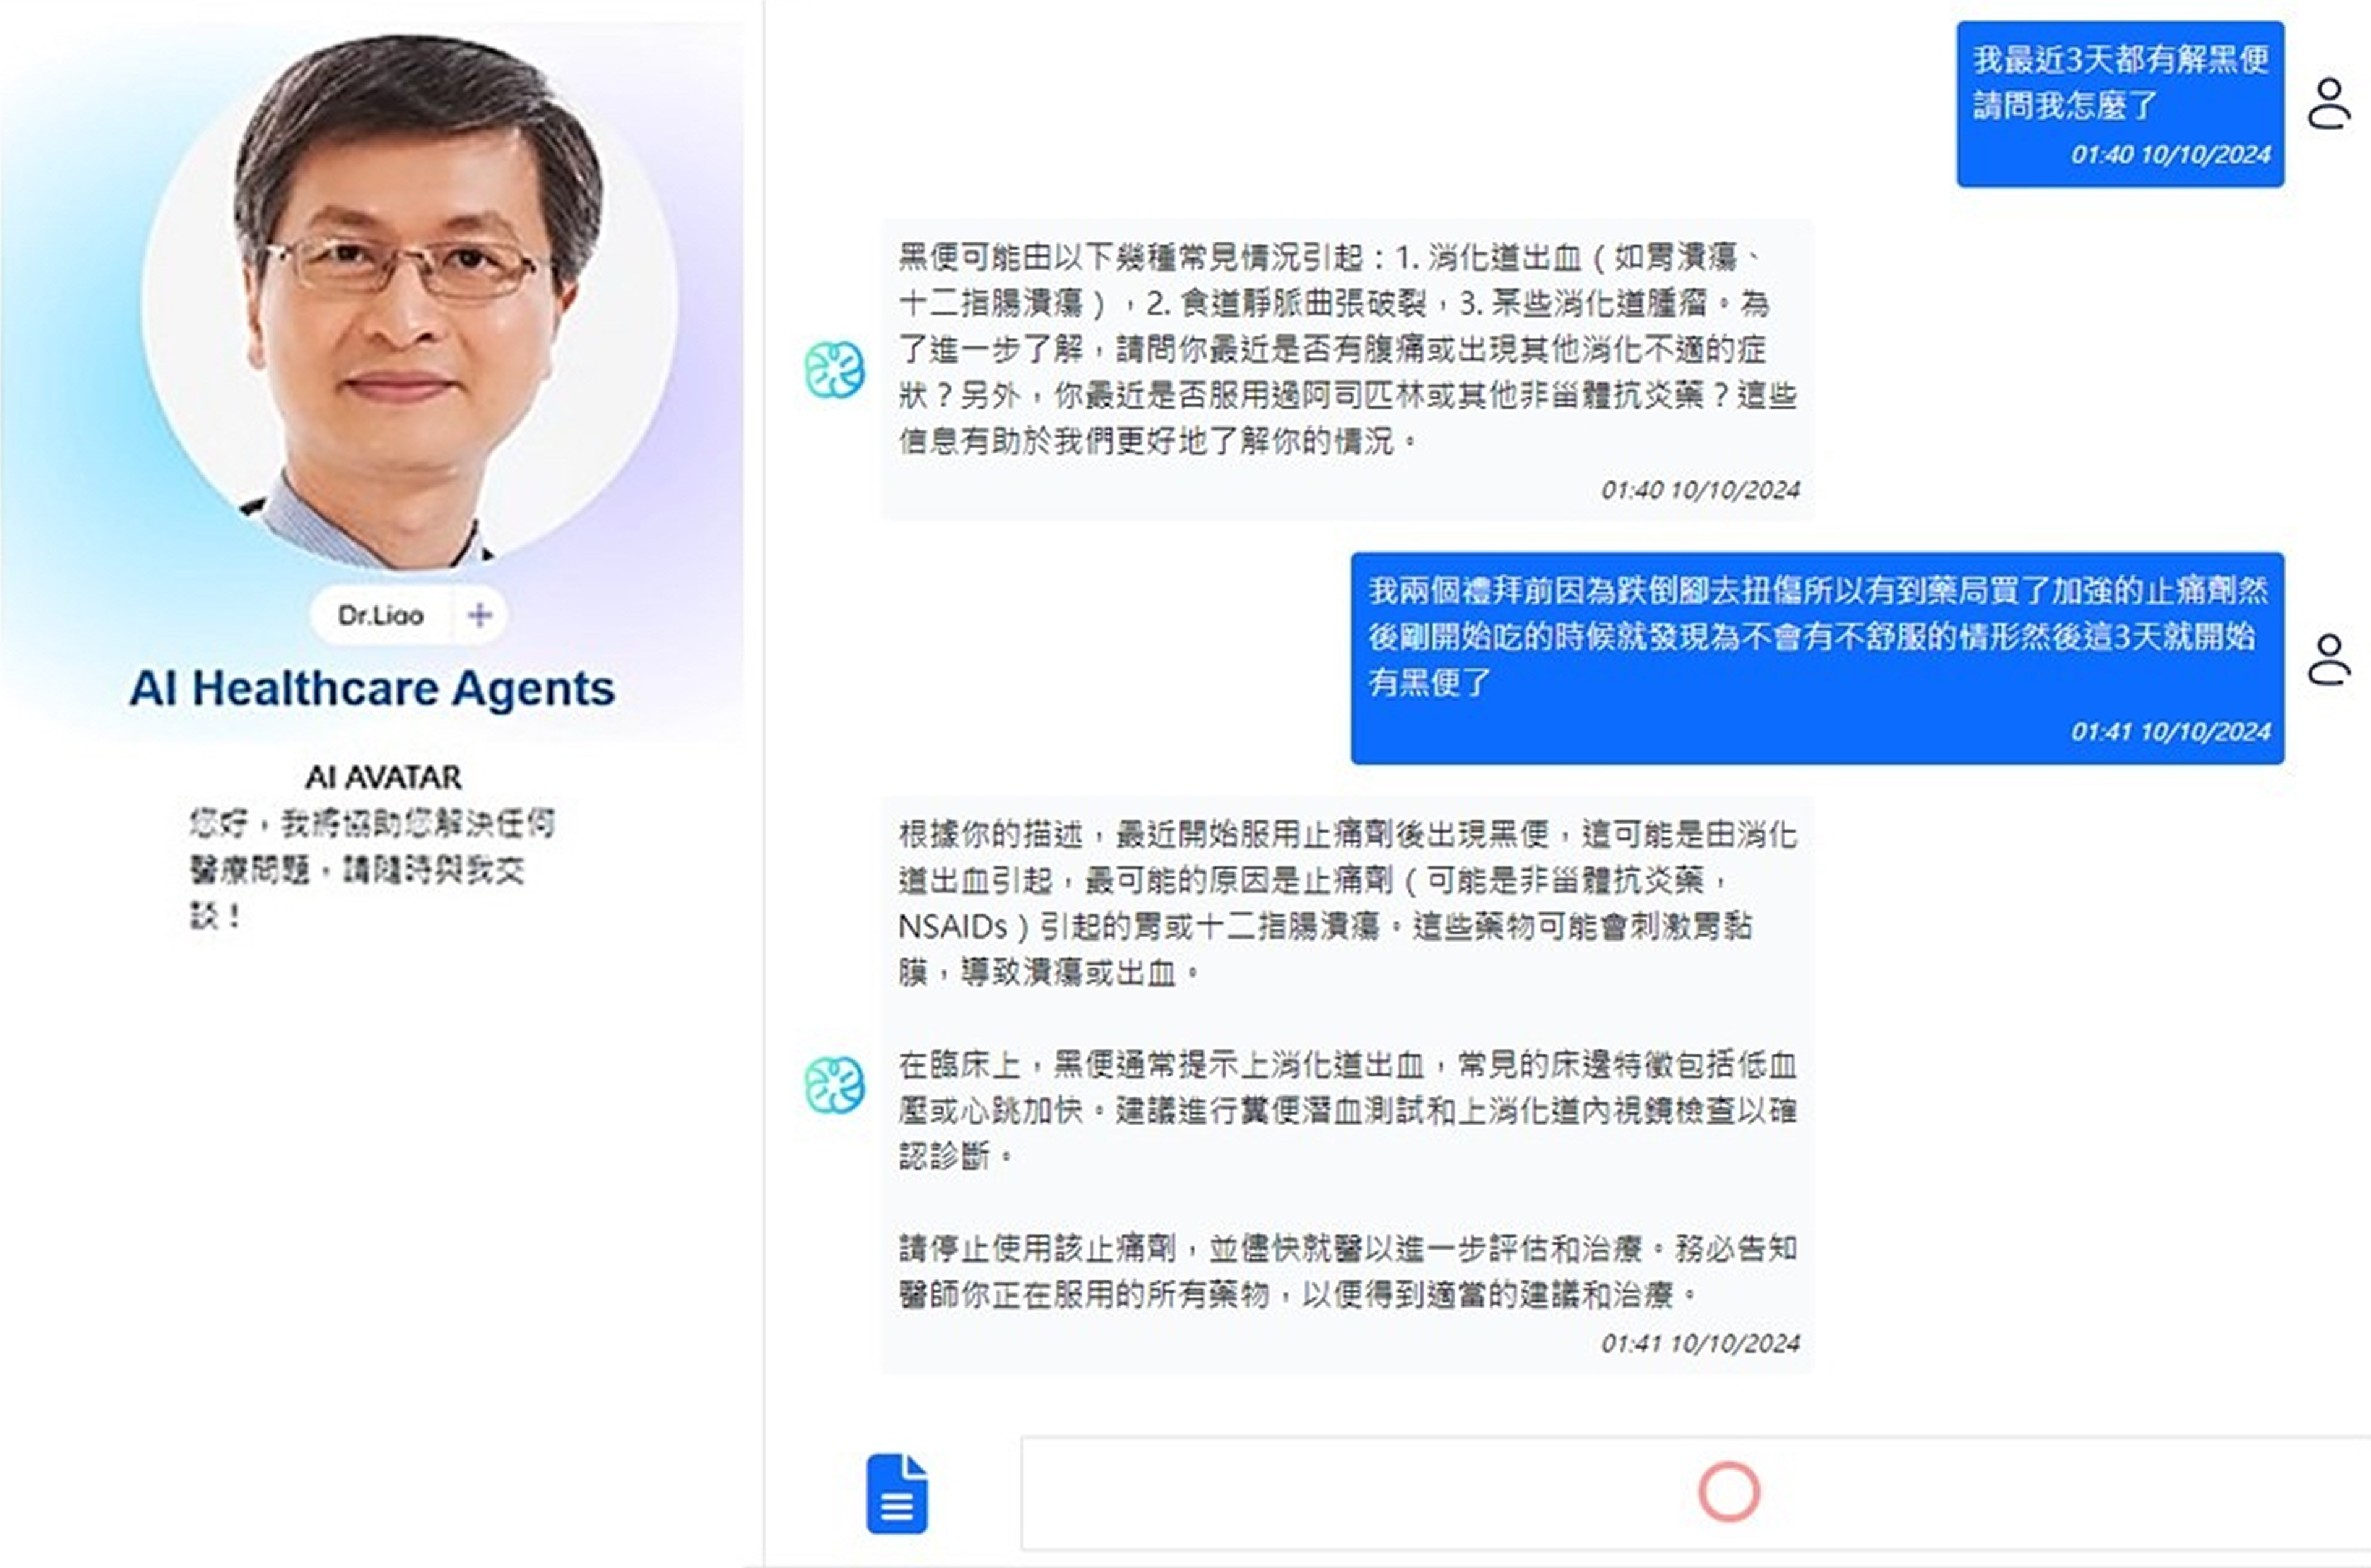Click the user avatar icon beside first message
This screenshot has height=1568, width=2371.
point(2329,104)
